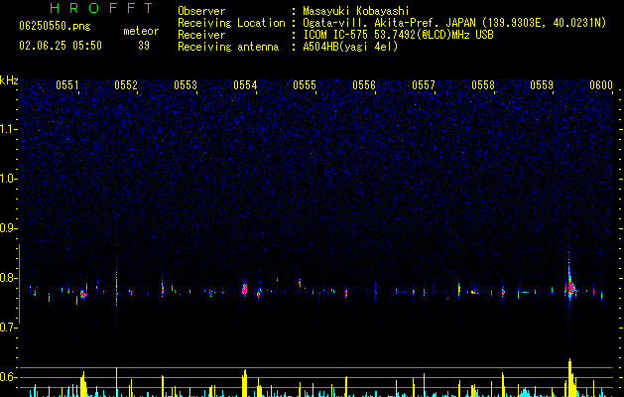Image resolution: width=624 pixels, height=397 pixels.
Task: Click the 0.8 kHz axis label
Action: click(x=9, y=278)
